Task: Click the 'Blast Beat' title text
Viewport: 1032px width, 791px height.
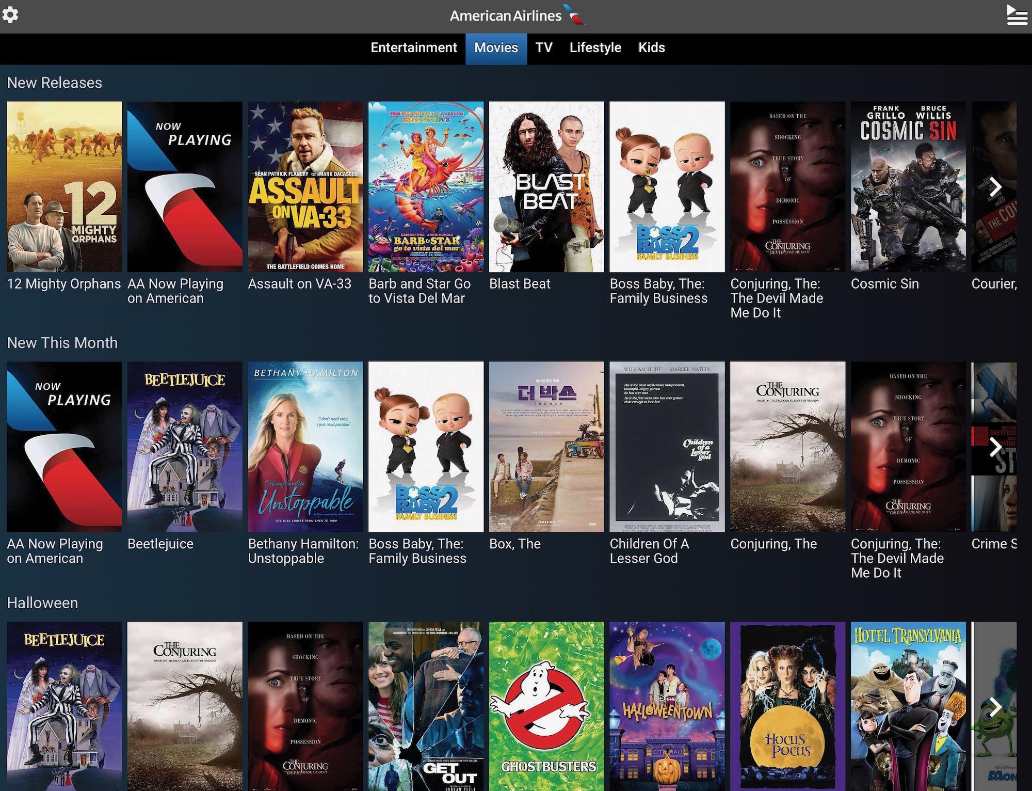Action: click(520, 284)
